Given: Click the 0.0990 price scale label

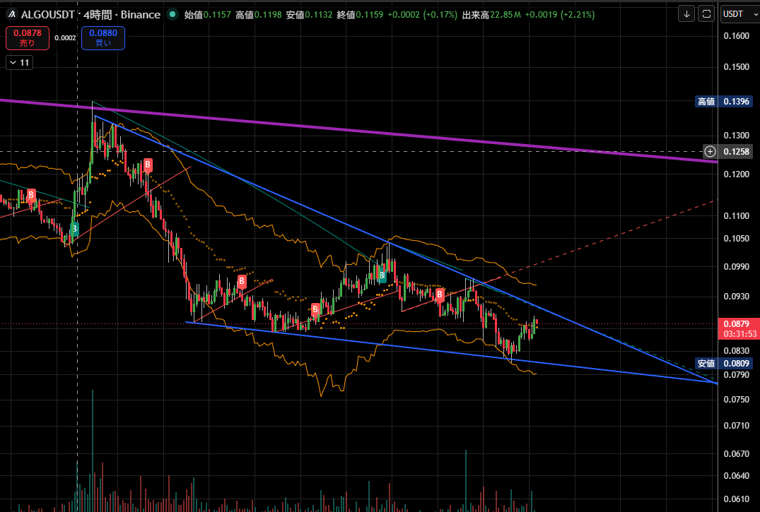Looking at the screenshot, I should pyautogui.click(x=736, y=267).
